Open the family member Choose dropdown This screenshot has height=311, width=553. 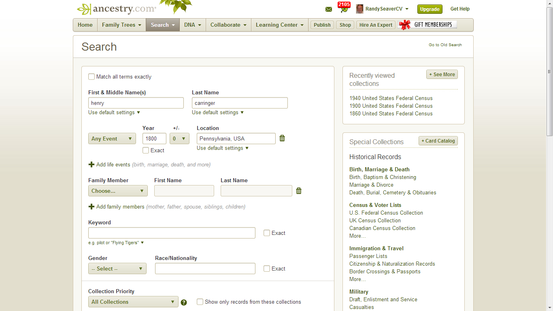tap(117, 190)
